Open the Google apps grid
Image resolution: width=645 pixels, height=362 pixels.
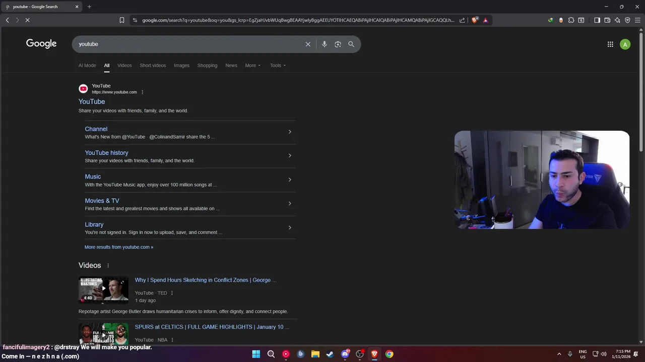point(610,44)
